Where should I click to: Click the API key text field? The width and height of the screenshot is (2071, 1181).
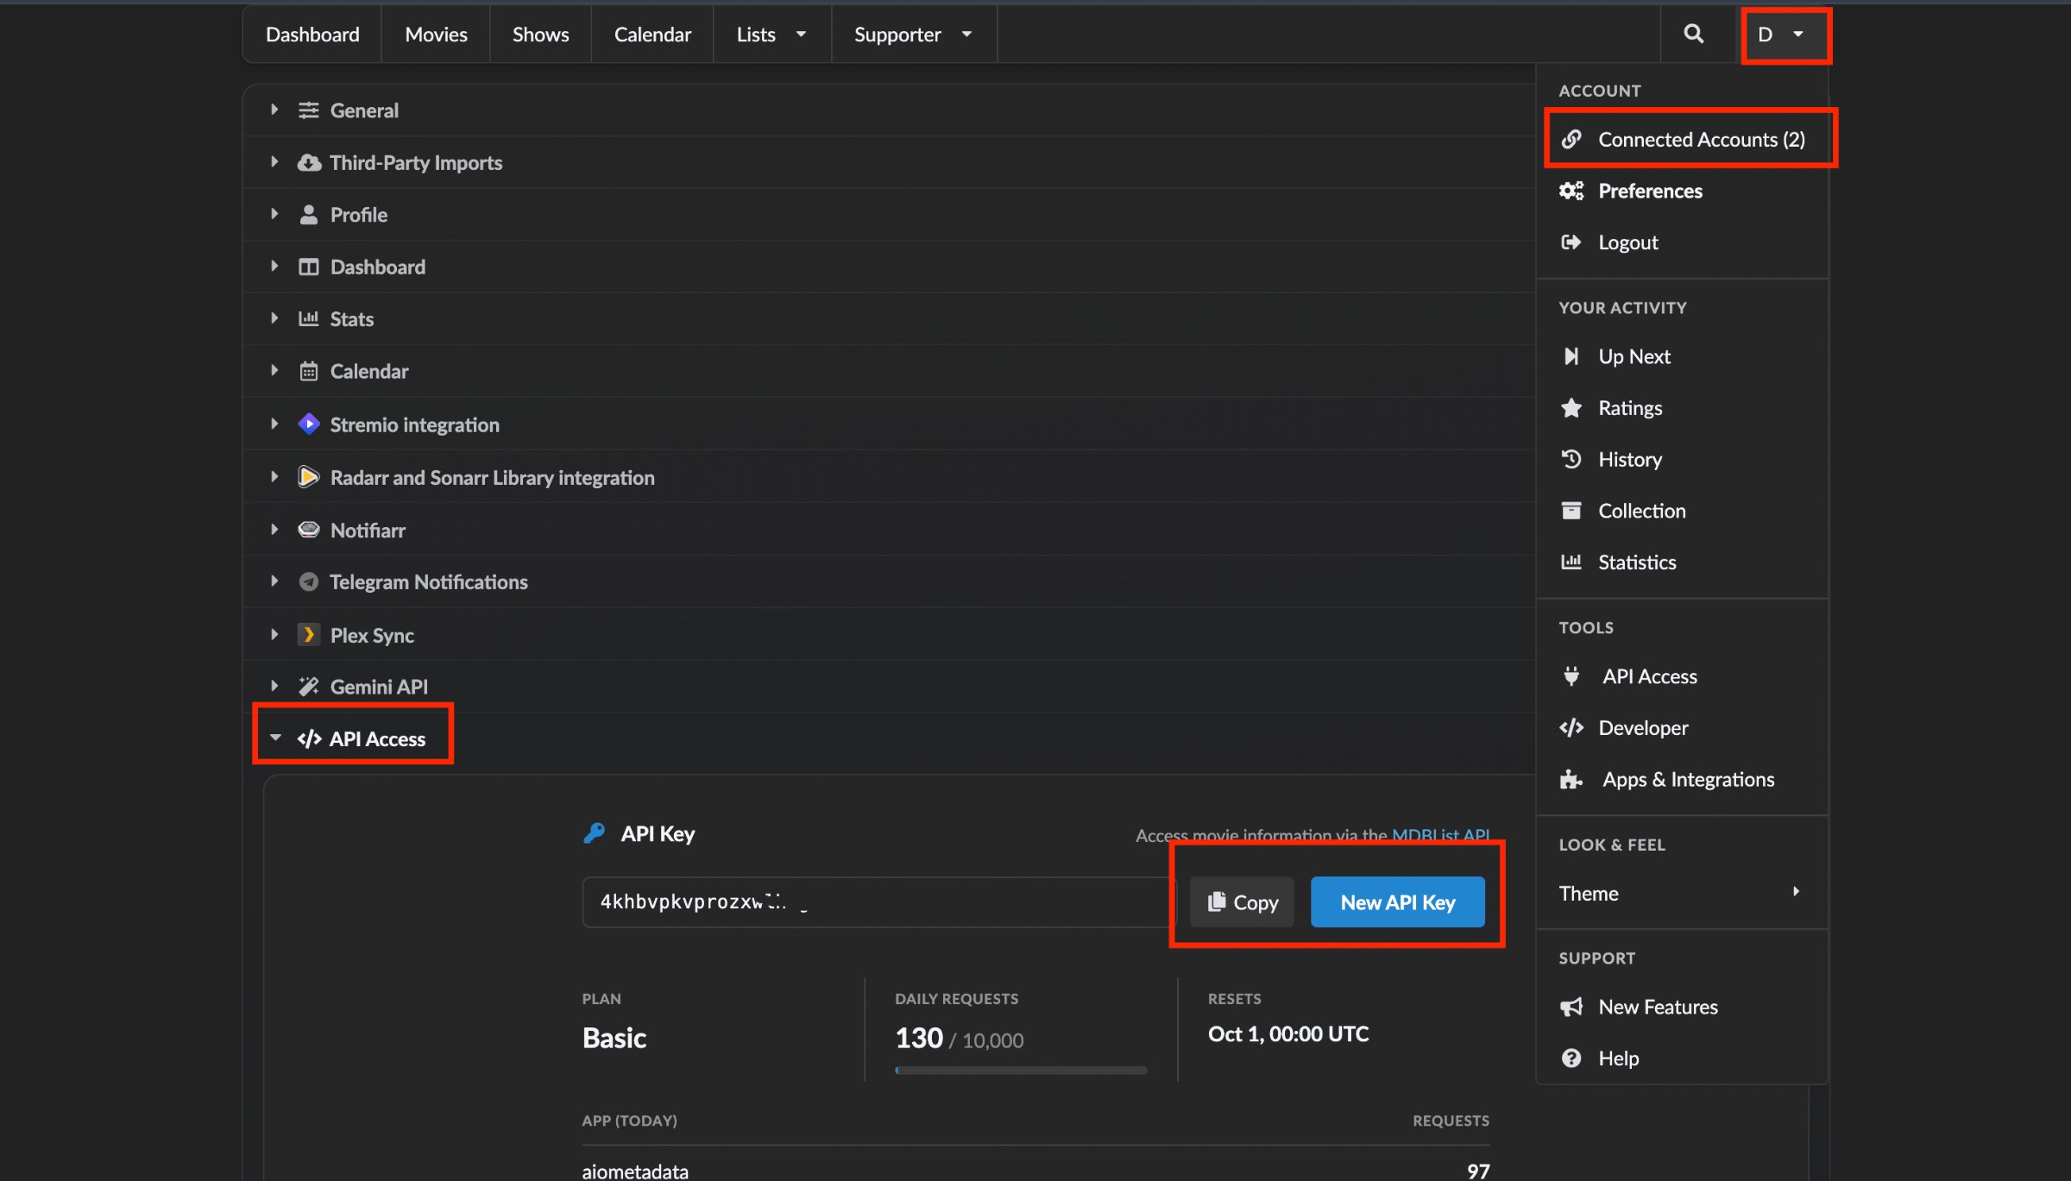(x=880, y=902)
